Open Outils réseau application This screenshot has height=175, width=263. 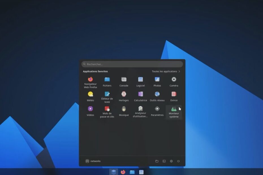[x=157, y=94]
